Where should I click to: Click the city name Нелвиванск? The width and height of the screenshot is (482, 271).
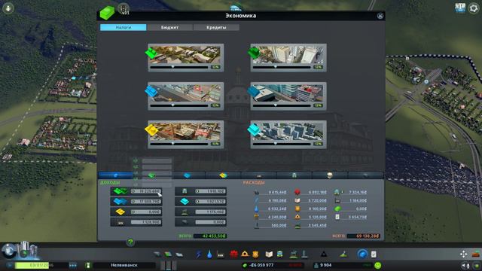[124, 265]
